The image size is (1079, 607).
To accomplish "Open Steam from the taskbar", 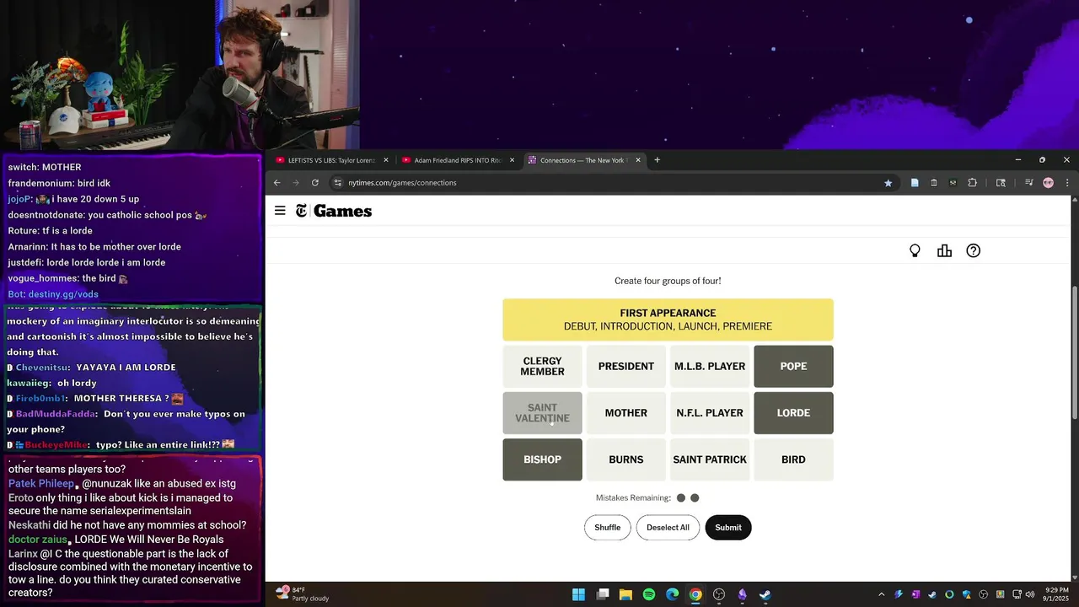I will click(x=765, y=594).
